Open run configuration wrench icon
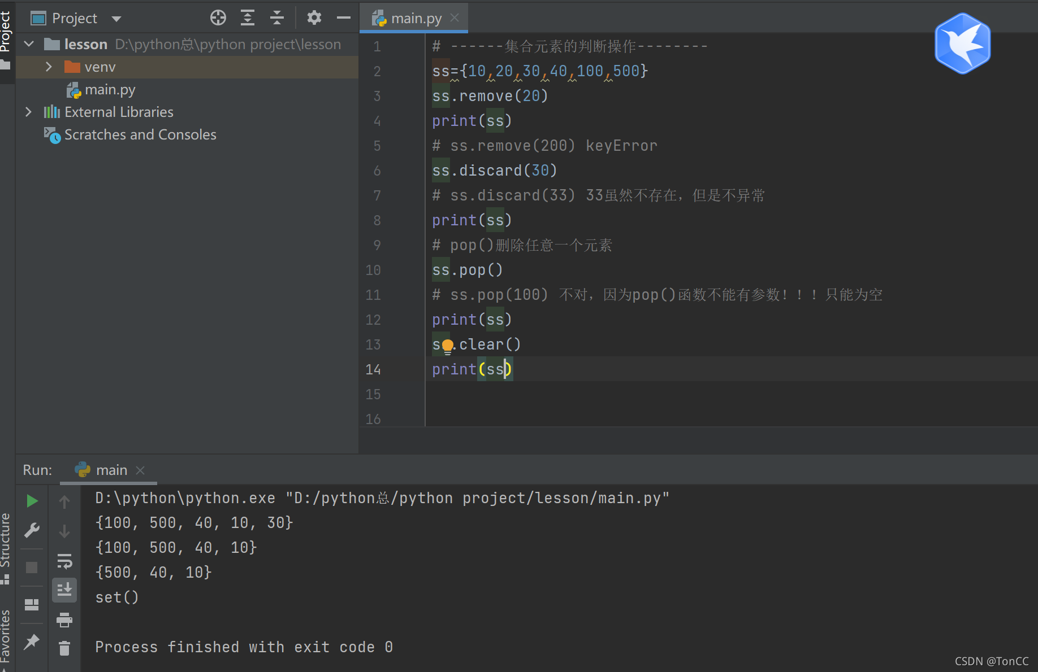1038x672 pixels. tap(32, 530)
